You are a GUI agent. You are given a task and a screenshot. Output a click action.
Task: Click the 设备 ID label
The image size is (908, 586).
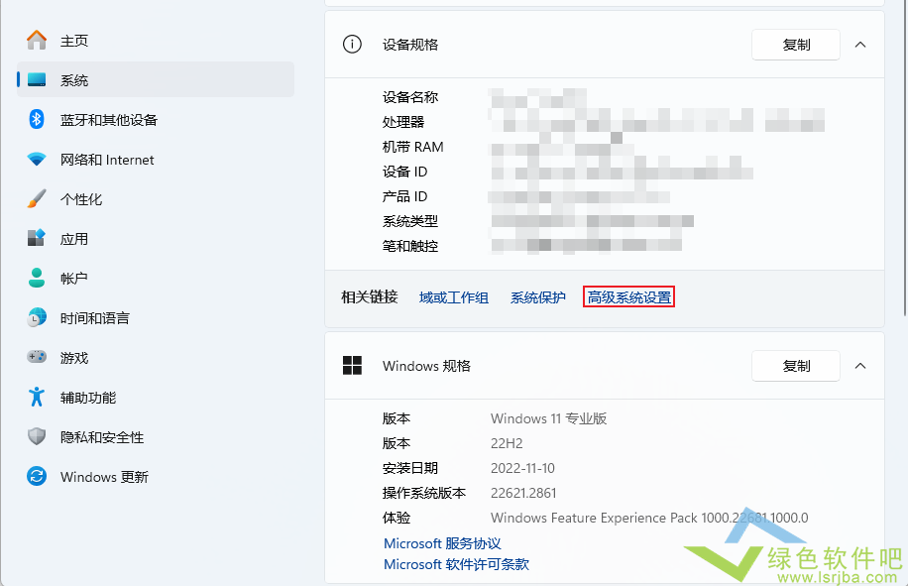[x=404, y=172]
